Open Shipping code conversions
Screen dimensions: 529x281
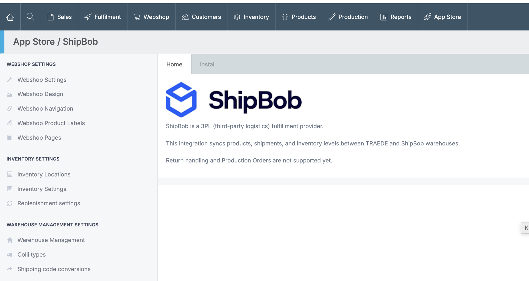click(54, 269)
